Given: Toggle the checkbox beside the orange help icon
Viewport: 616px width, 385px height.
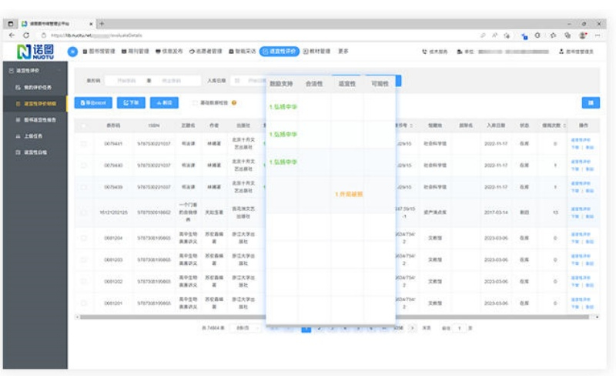Looking at the screenshot, I should tap(195, 103).
